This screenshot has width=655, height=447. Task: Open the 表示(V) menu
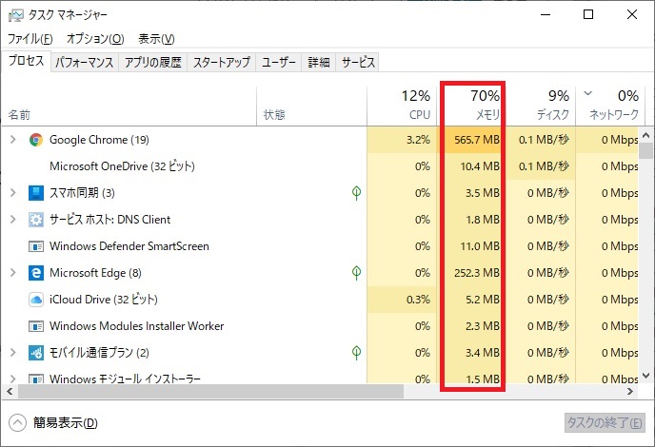click(x=156, y=39)
